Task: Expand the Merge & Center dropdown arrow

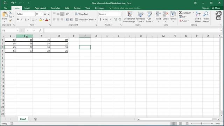Action: click(96, 20)
